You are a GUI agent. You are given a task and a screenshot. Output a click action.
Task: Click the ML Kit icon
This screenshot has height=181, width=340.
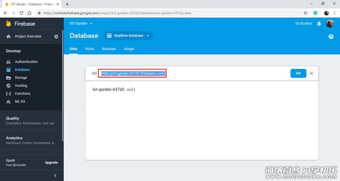pyautogui.click(x=8, y=102)
